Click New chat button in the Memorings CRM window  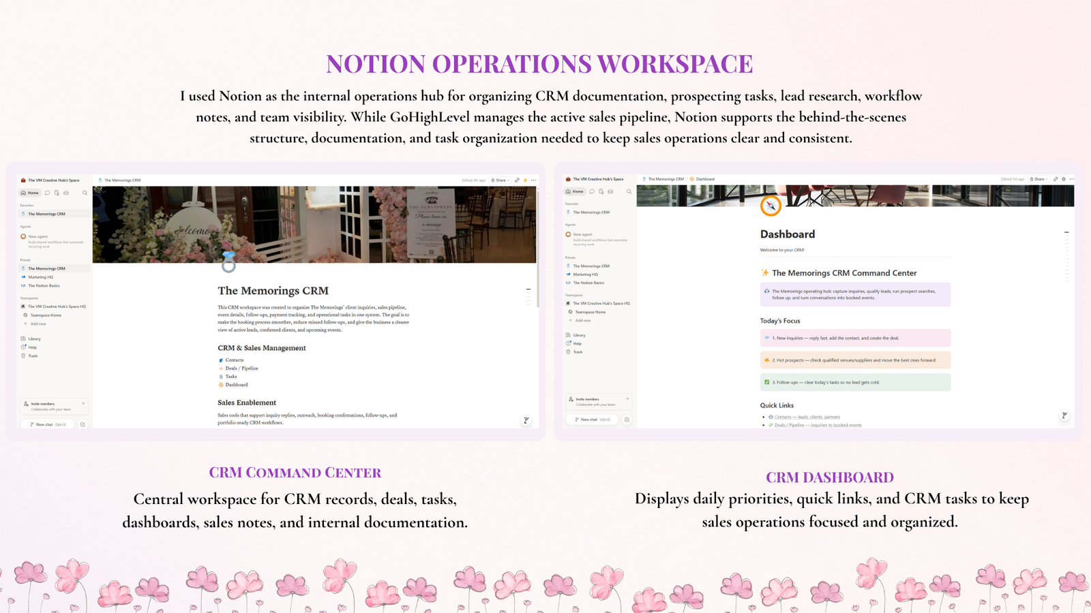tap(48, 424)
